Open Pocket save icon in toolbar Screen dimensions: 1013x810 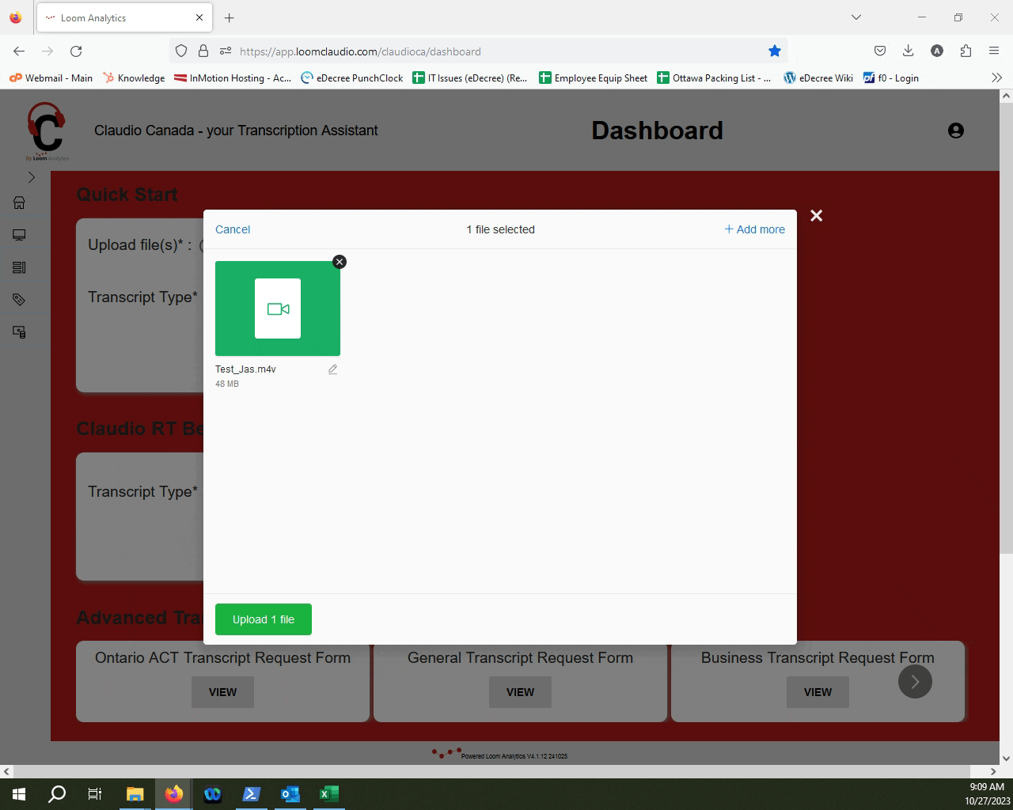880,51
